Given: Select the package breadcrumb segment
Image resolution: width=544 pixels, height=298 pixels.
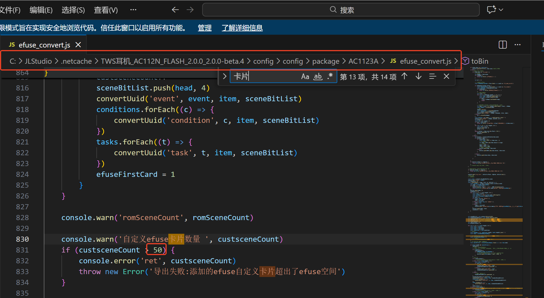Looking at the screenshot, I should pyautogui.click(x=326, y=61).
